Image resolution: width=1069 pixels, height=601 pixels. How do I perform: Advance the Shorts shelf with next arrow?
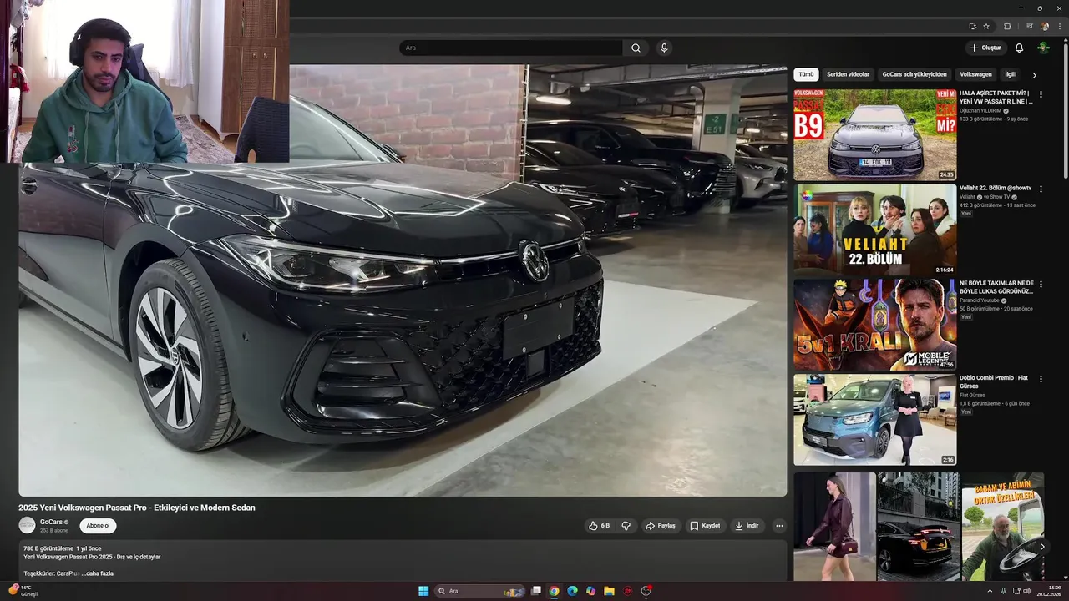pyautogui.click(x=1041, y=547)
